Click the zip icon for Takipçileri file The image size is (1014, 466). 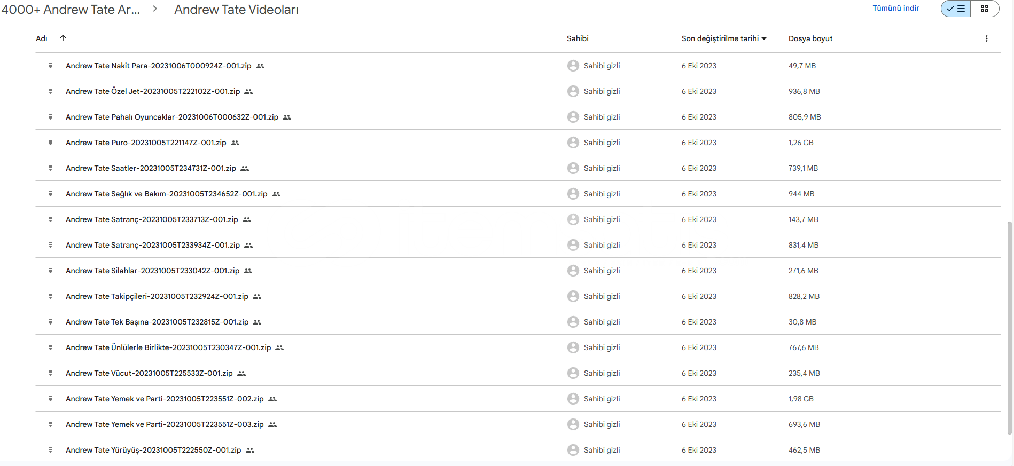tap(50, 296)
